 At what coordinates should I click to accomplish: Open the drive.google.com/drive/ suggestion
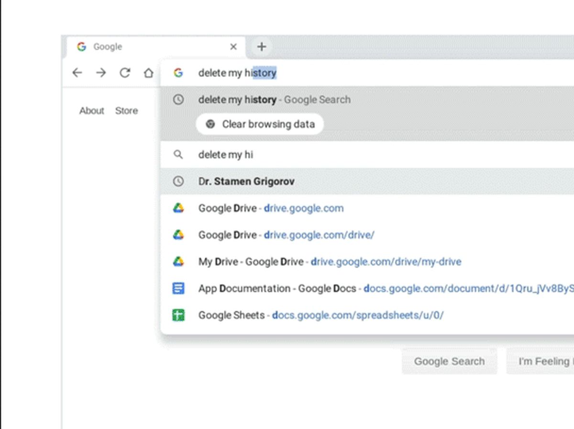click(x=286, y=235)
